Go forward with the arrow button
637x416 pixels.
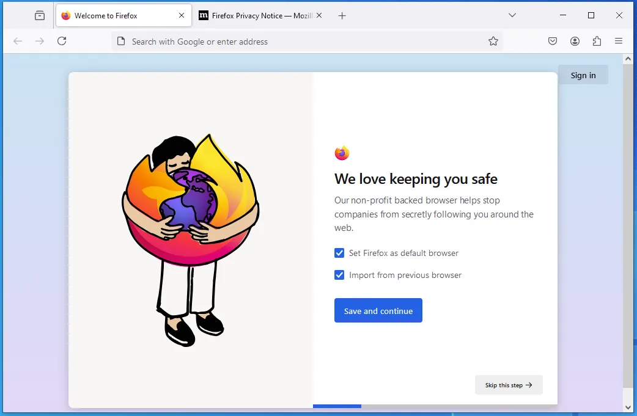click(39, 41)
